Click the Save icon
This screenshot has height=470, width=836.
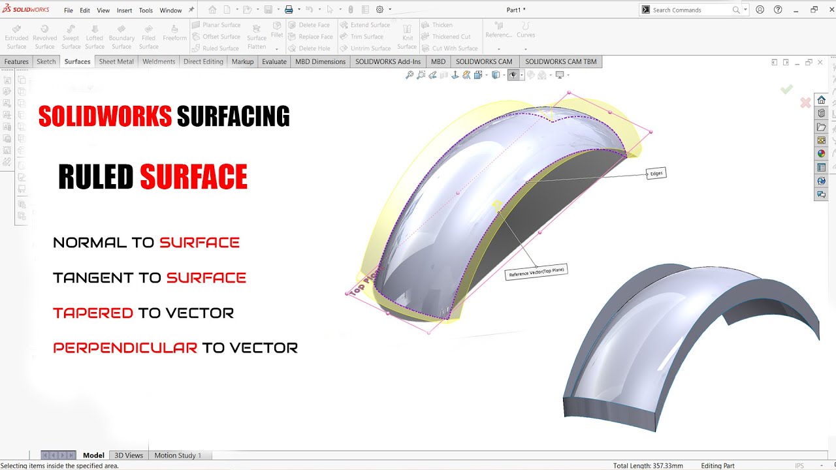[268, 10]
